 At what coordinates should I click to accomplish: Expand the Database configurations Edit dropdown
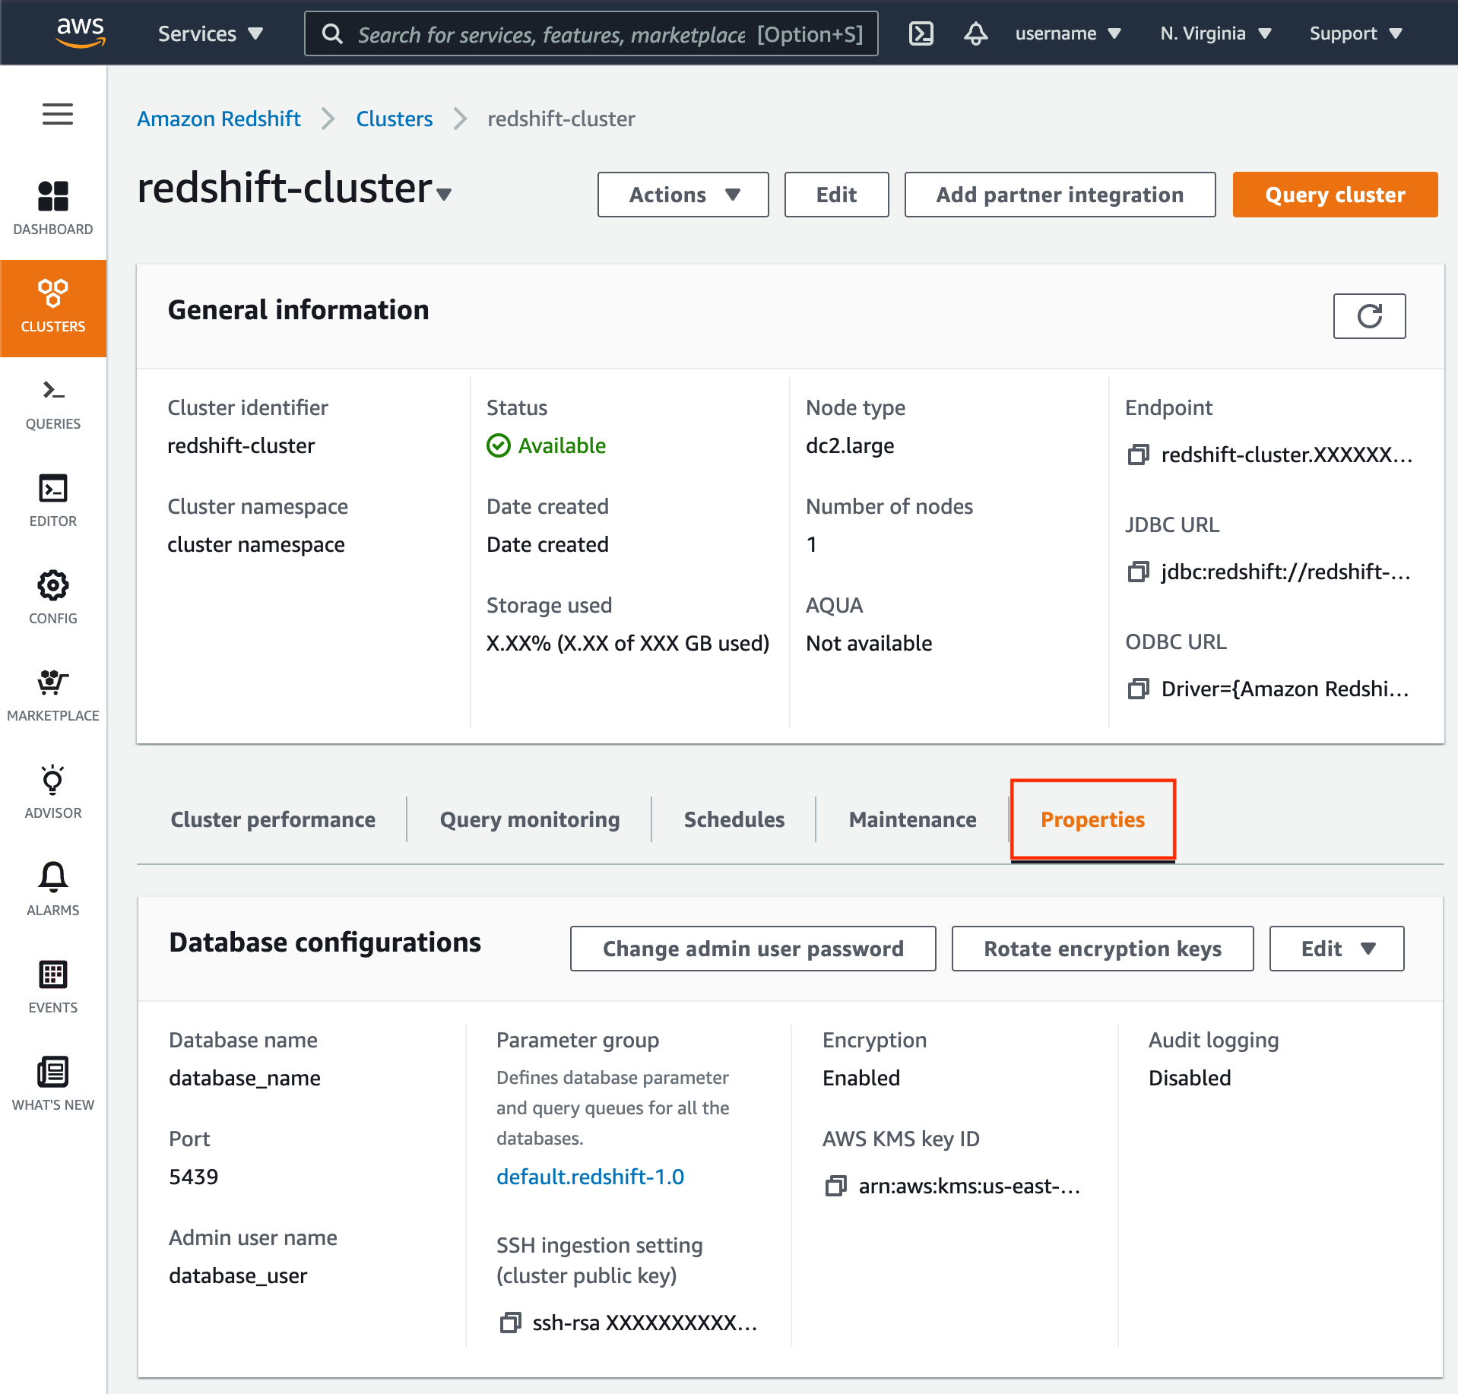point(1336,949)
